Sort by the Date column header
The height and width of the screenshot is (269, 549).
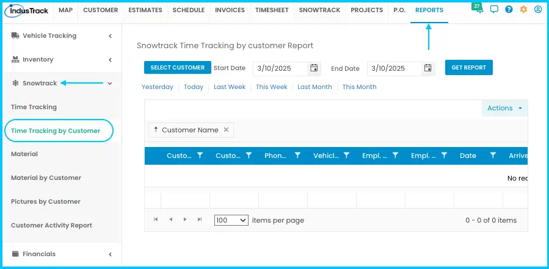pos(468,156)
